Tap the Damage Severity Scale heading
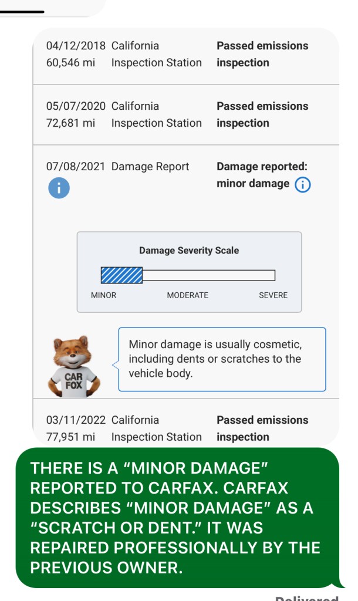 [189, 250]
